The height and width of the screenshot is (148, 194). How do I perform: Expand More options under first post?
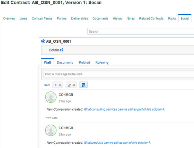click(52, 118)
